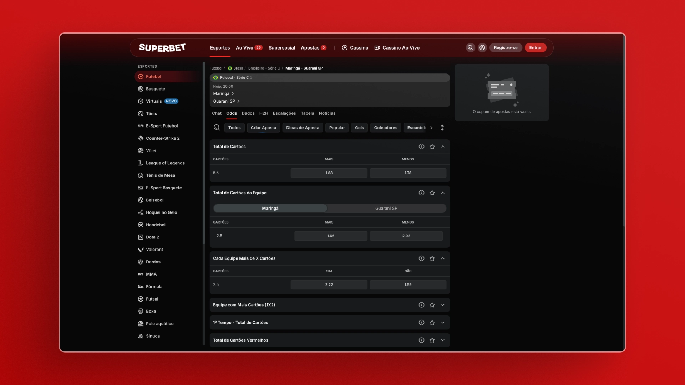Image resolution: width=685 pixels, height=385 pixels.
Task: Select the Vôlei icon
Action: (x=141, y=151)
